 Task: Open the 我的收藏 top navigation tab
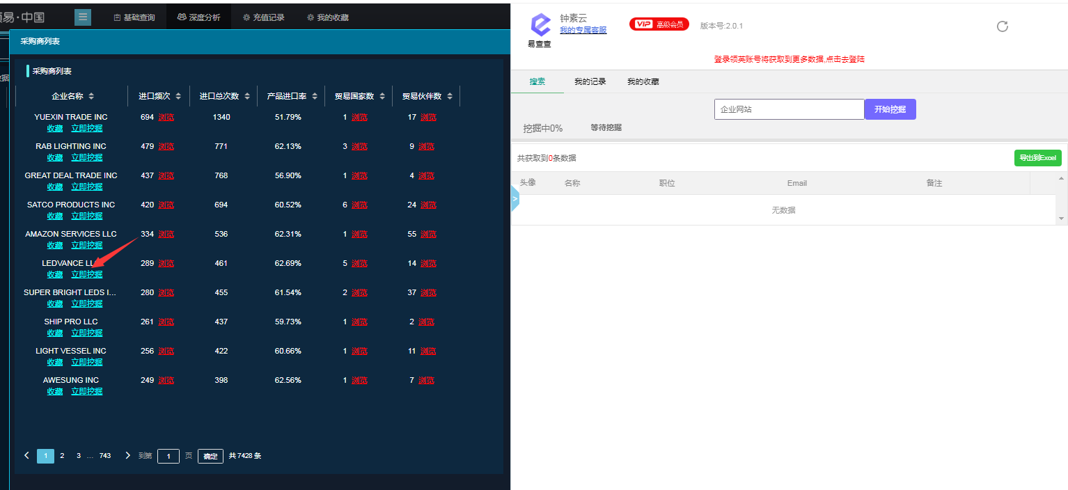coord(328,17)
